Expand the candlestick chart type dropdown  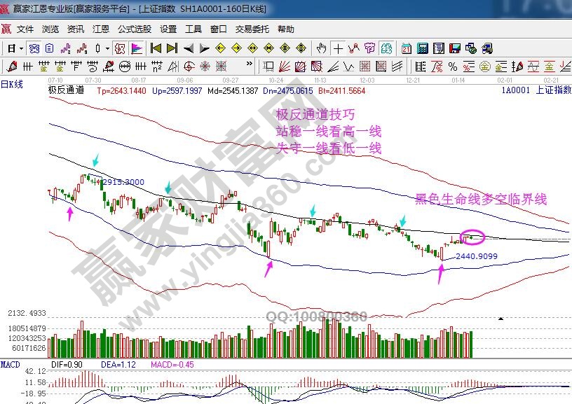point(107,48)
